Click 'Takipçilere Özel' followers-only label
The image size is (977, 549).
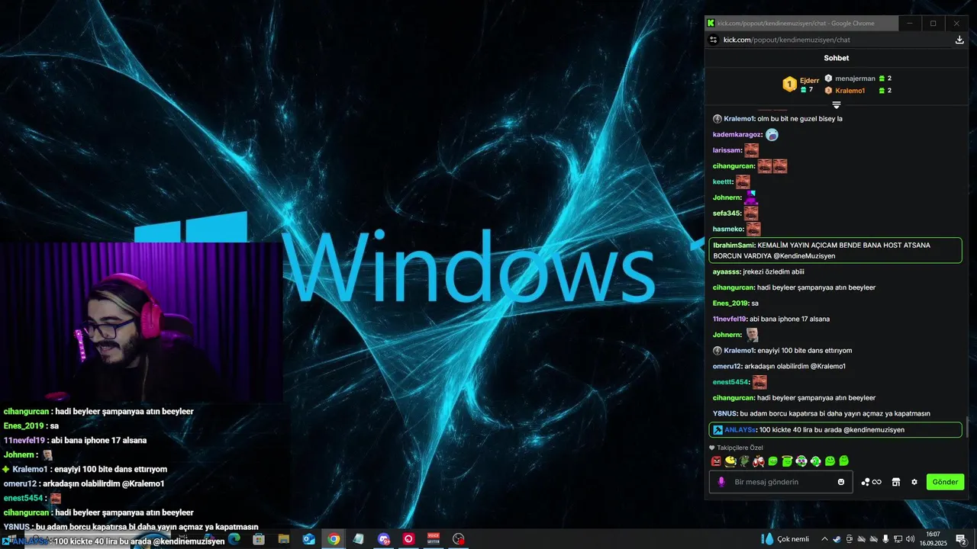click(x=740, y=448)
